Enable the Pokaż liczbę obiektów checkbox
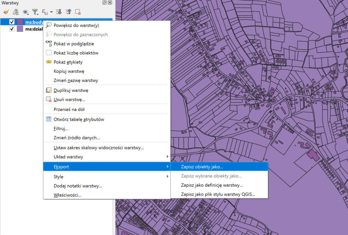Image resolution: width=348 pixels, height=235 pixels. (x=49, y=53)
